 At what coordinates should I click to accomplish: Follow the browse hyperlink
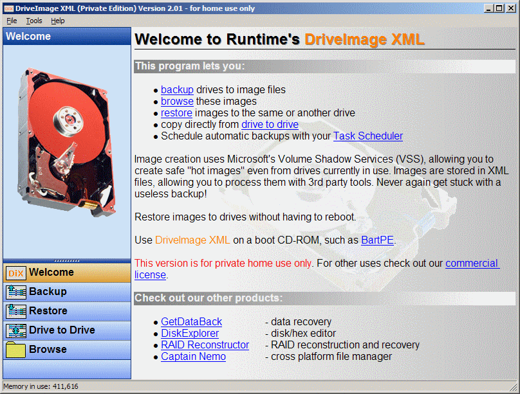(x=177, y=102)
